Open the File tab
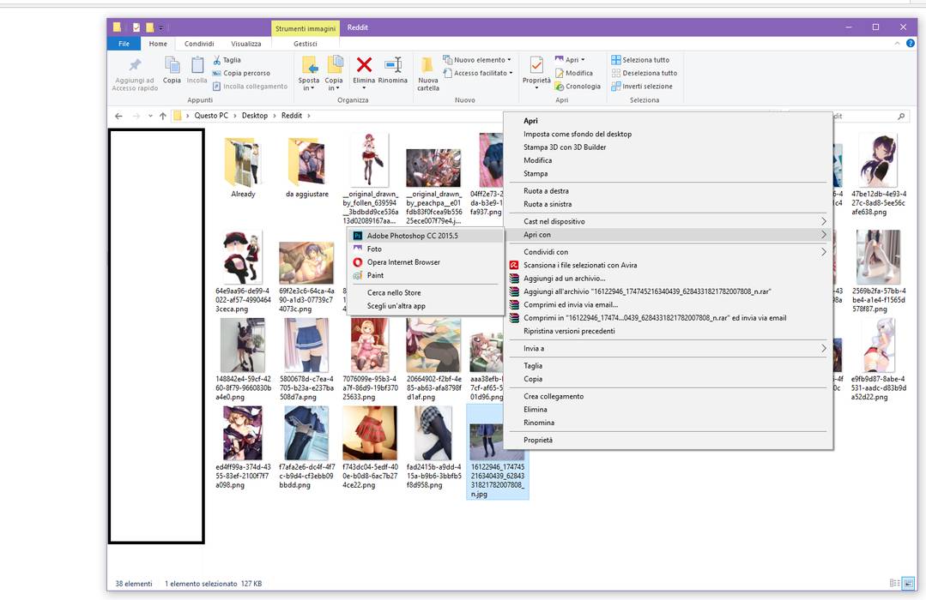The height and width of the screenshot is (600, 926). click(124, 44)
